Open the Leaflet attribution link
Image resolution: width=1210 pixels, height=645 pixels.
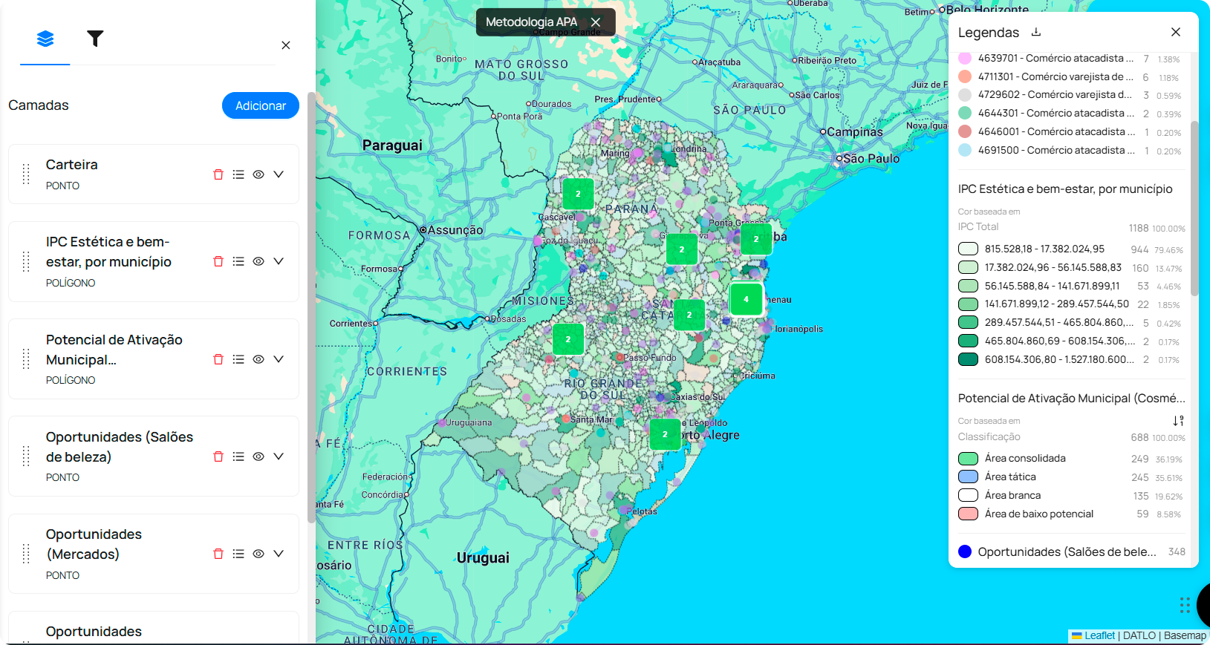[x=1099, y=635]
